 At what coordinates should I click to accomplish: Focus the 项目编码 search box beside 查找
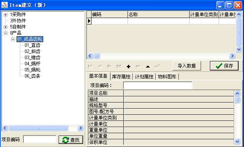pyautogui.click(x=40, y=139)
